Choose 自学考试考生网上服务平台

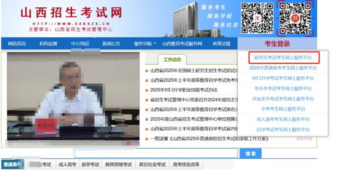283,130
